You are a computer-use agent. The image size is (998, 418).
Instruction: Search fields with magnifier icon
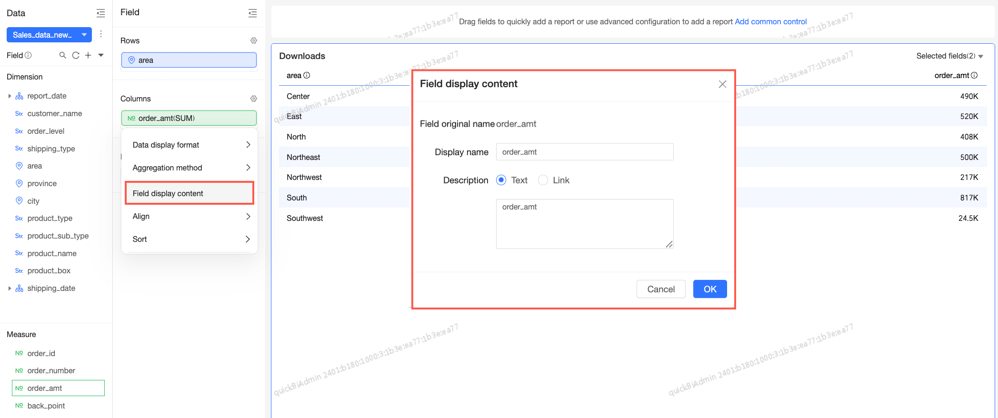tap(62, 55)
